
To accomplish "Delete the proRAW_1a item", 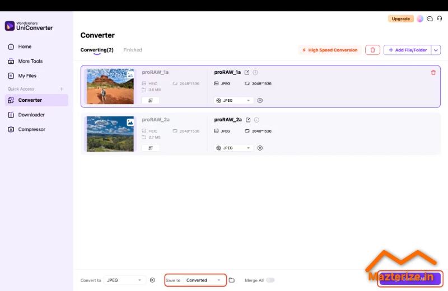I will click(433, 73).
